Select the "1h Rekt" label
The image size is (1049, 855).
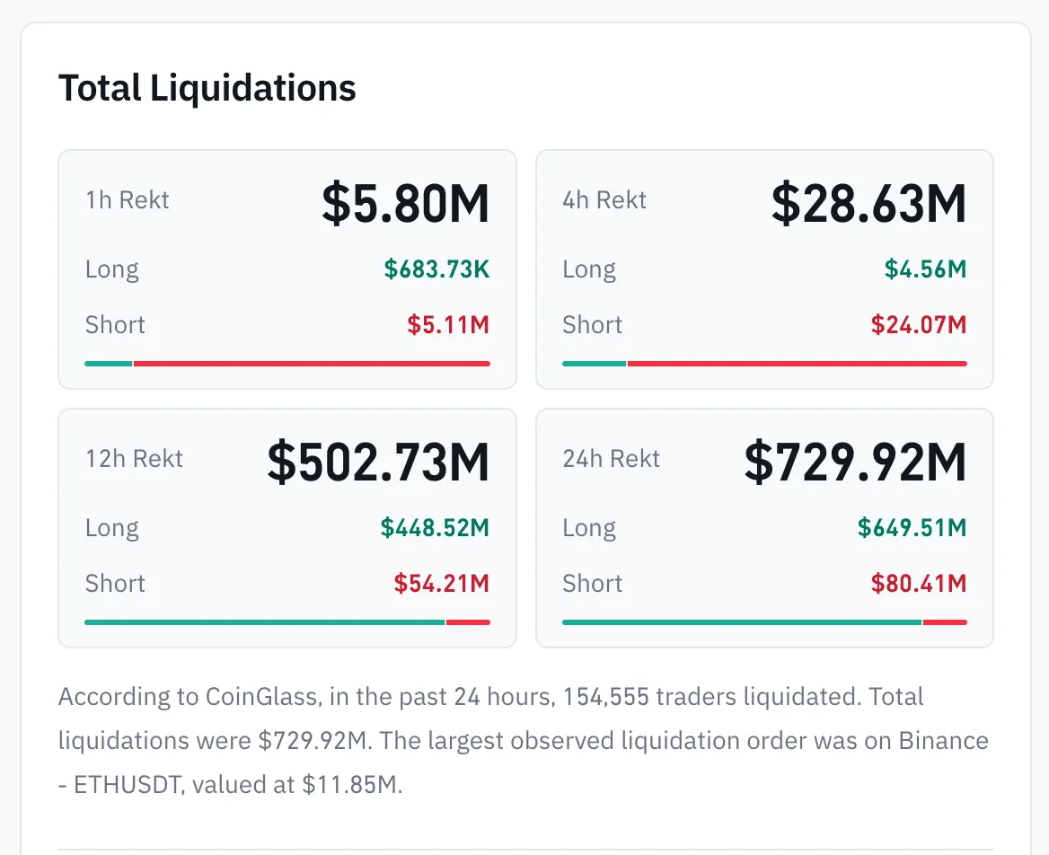[128, 200]
